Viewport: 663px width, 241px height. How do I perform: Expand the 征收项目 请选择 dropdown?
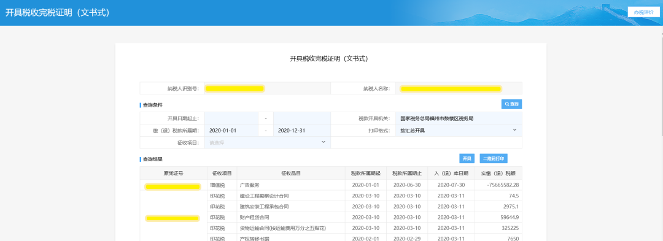click(x=267, y=143)
